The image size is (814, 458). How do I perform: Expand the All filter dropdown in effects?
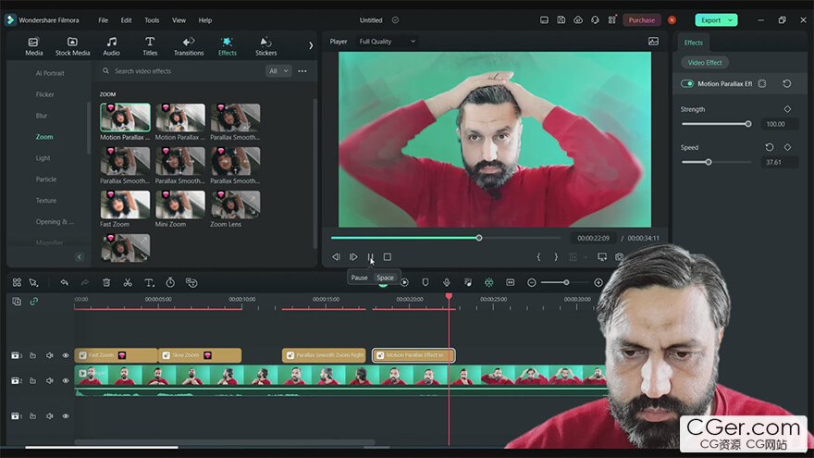pyautogui.click(x=278, y=71)
